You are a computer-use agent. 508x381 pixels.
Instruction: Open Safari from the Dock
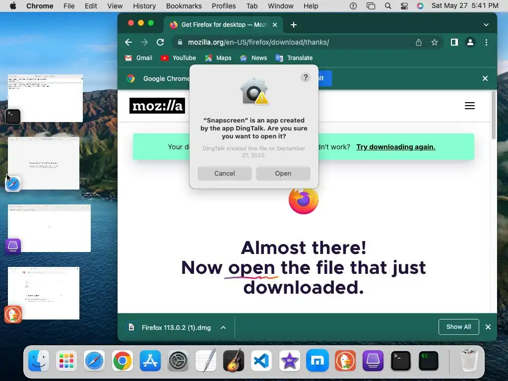[94, 360]
